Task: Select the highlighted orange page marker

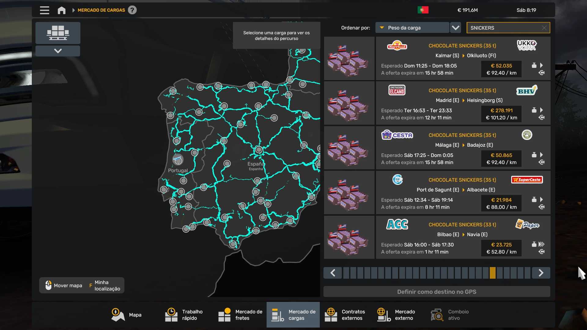Action: pyautogui.click(x=493, y=273)
